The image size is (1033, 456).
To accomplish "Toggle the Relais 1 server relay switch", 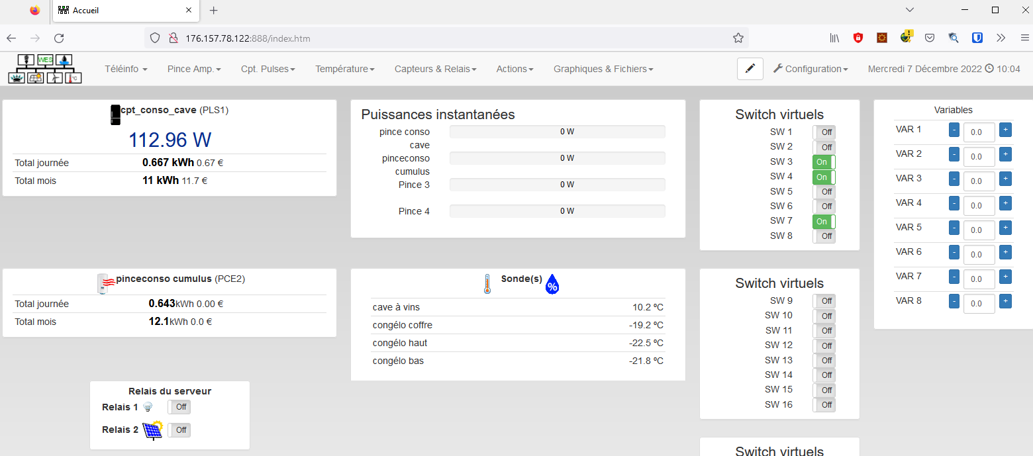I will [x=179, y=407].
